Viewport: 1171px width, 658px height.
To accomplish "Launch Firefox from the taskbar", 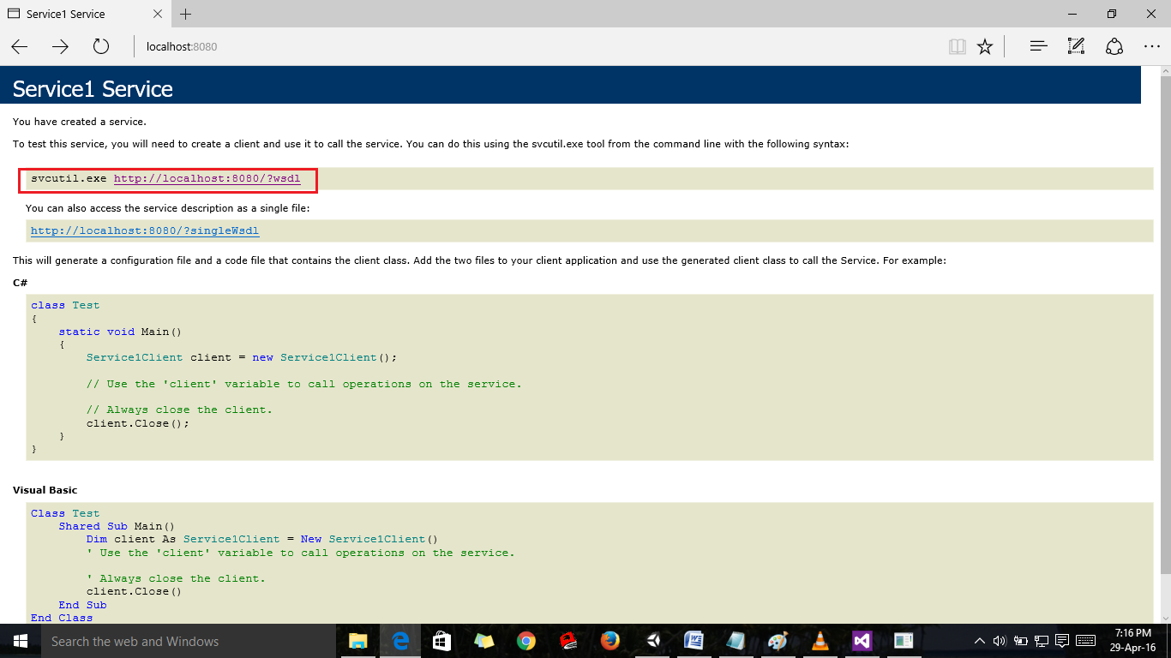I will pyautogui.click(x=610, y=641).
